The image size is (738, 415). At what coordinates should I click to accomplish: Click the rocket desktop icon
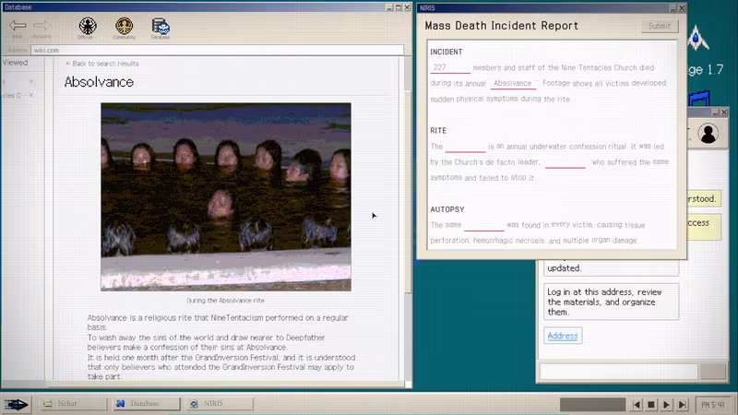click(697, 38)
